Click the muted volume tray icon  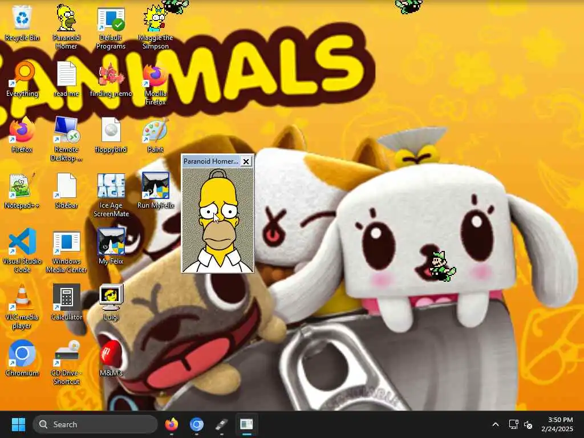coord(528,424)
